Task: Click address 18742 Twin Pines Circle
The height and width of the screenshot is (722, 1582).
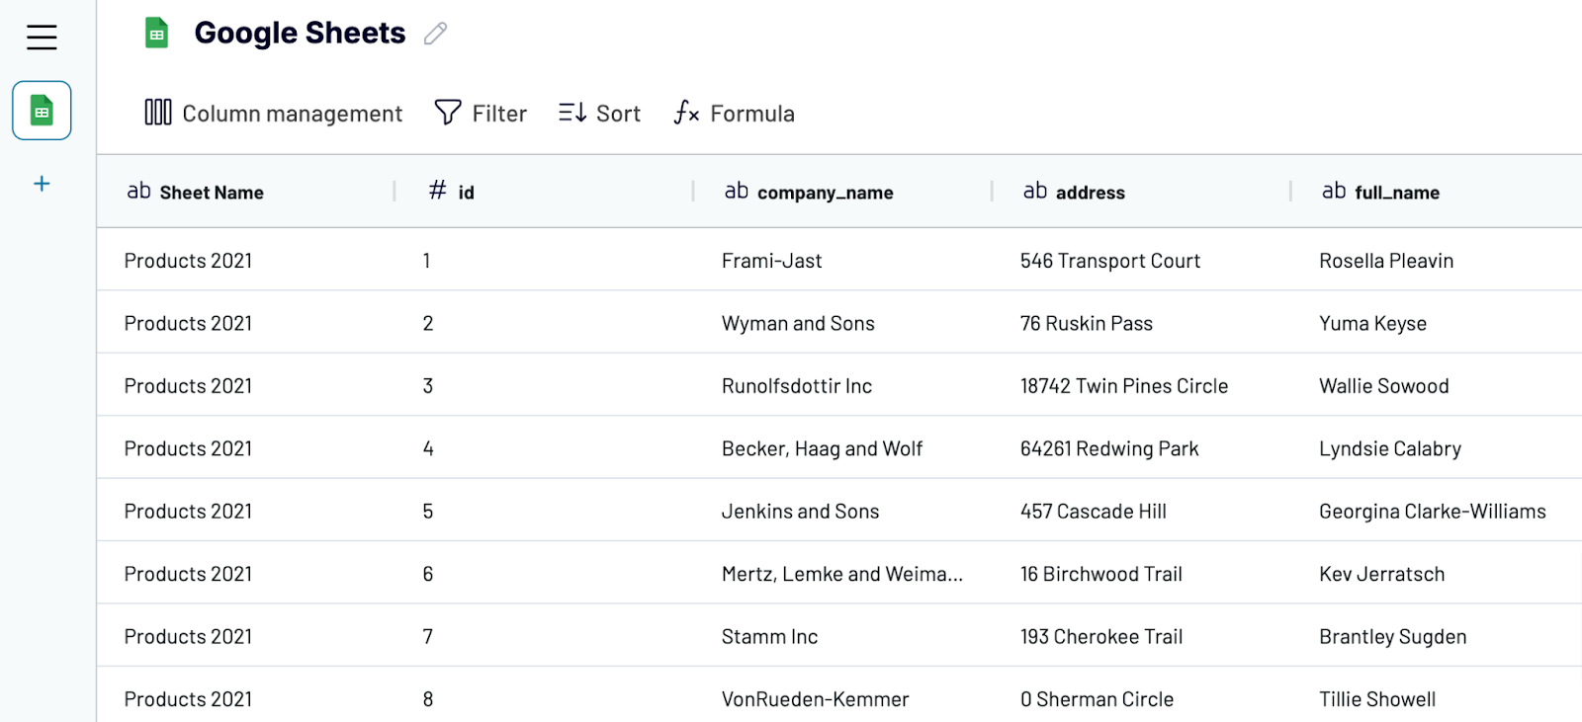Action: tap(1123, 386)
